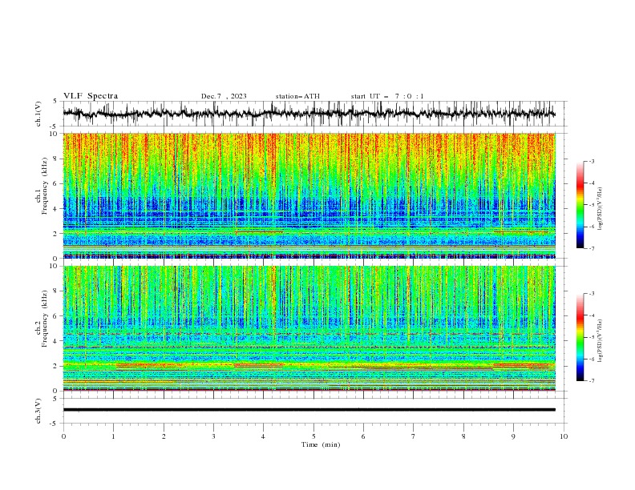Viewport: 635px width, 490px height.
Task: Click the time axis tick label "7"
Action: pos(414,436)
